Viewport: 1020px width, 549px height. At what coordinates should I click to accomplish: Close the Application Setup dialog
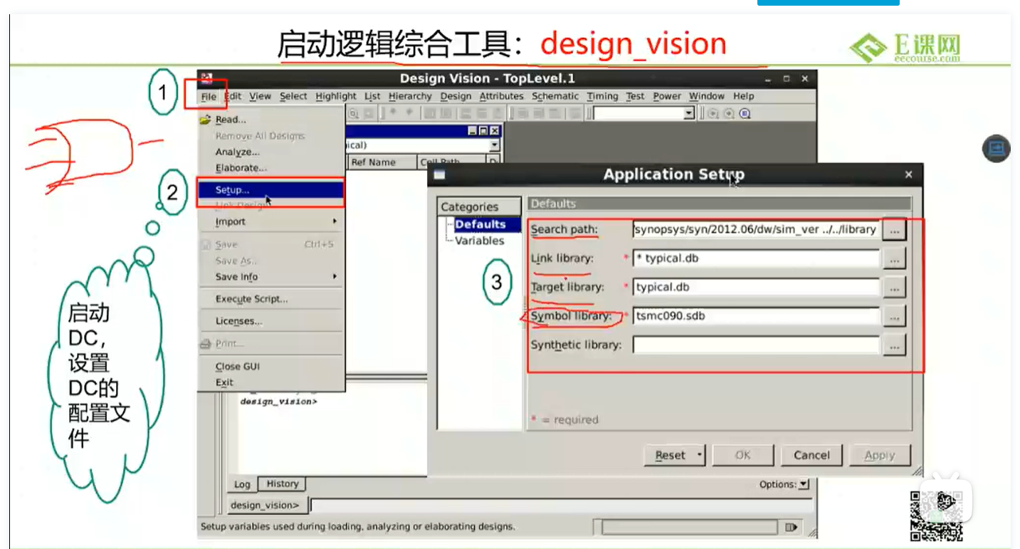point(908,174)
